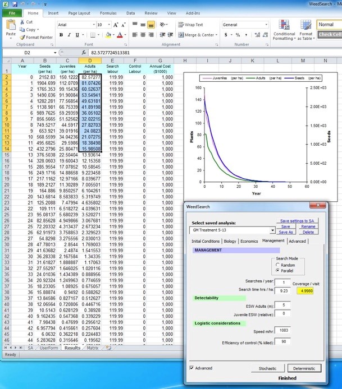This screenshot has width=342, height=389.
Task: Toggle Italic formatting
Action: point(69,35)
